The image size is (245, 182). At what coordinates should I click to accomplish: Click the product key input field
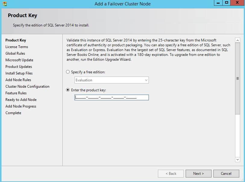coord(112,98)
